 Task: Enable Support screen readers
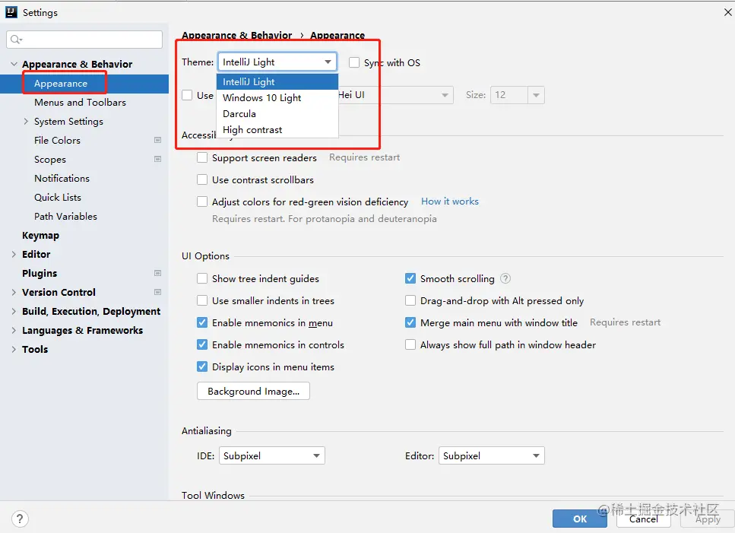tap(202, 157)
